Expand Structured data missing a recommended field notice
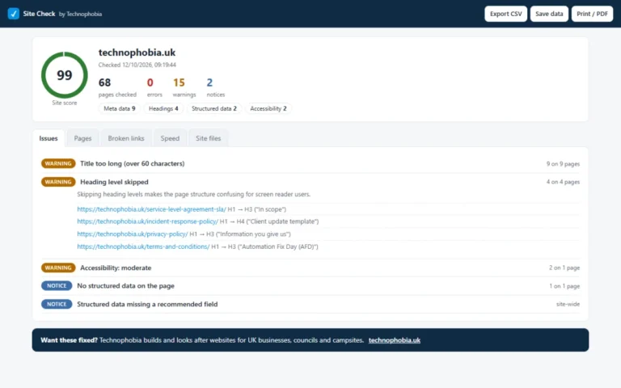 pos(310,304)
